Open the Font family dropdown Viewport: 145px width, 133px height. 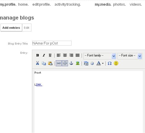click(x=100, y=56)
